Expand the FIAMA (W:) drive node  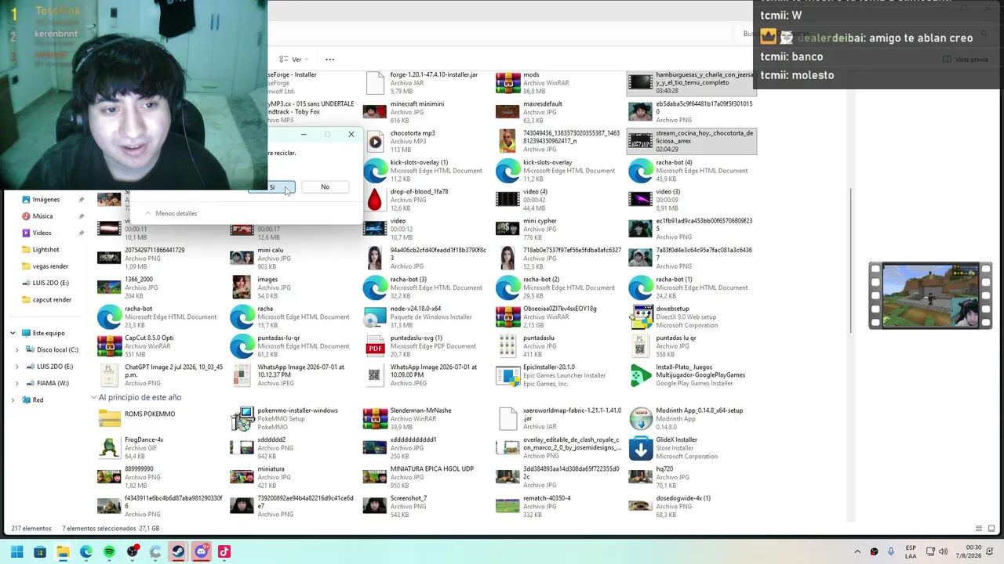point(17,383)
